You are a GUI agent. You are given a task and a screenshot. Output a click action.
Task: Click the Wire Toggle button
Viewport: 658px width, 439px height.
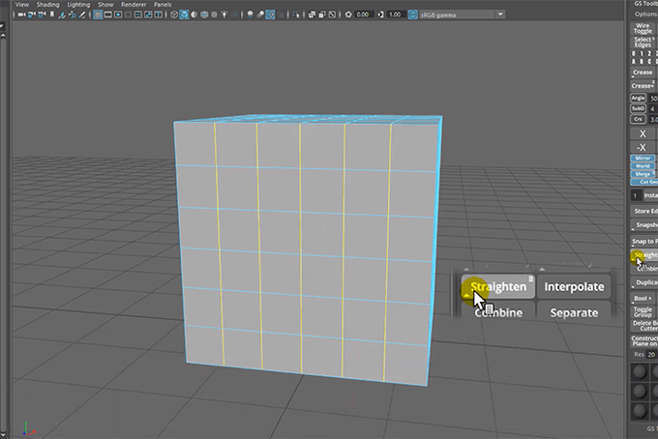tap(643, 28)
